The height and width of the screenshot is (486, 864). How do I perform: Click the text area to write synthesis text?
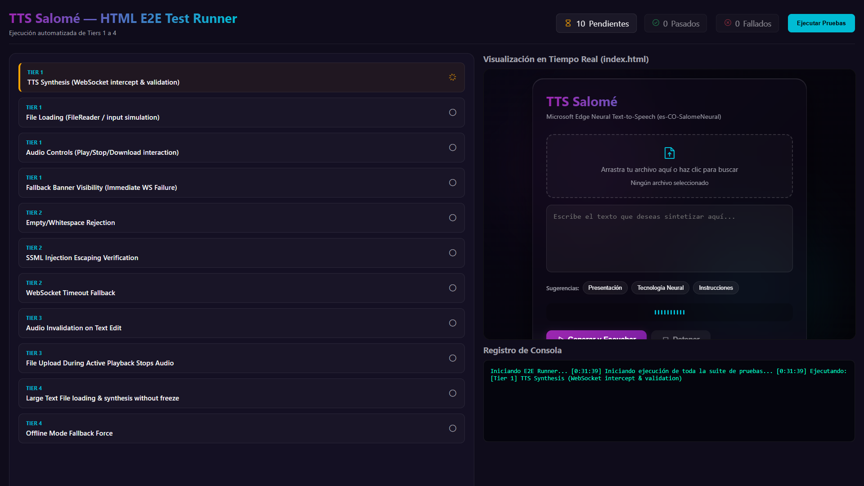pyautogui.click(x=670, y=238)
